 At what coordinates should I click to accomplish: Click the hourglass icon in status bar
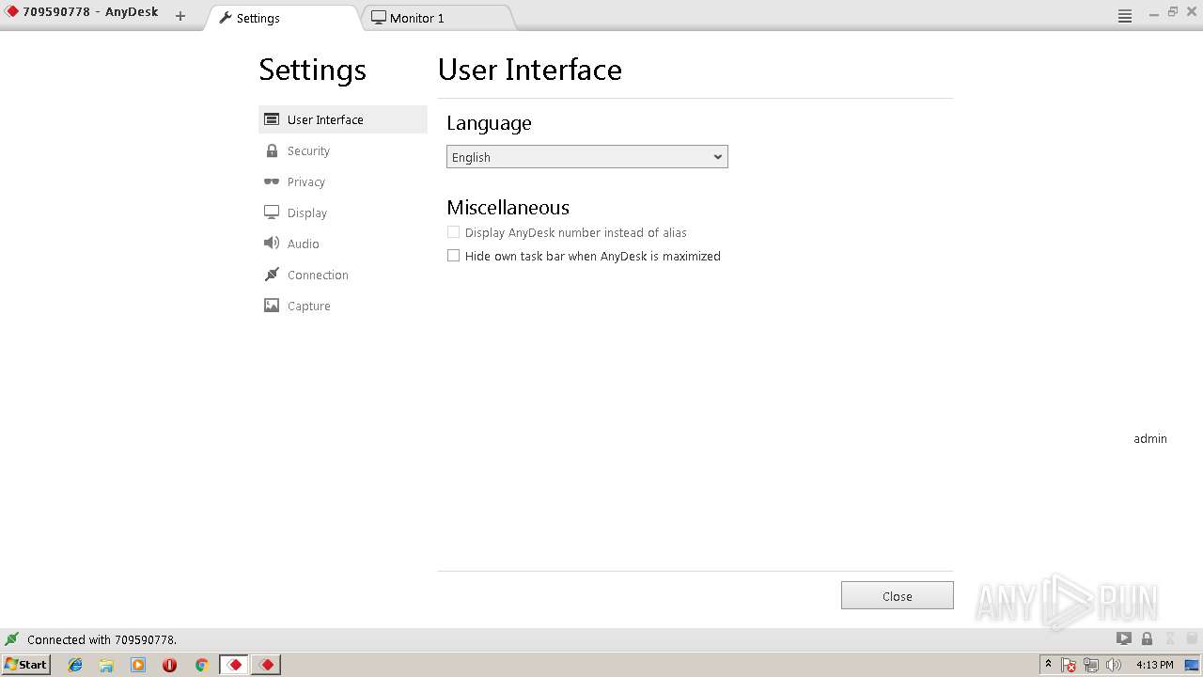(1170, 638)
